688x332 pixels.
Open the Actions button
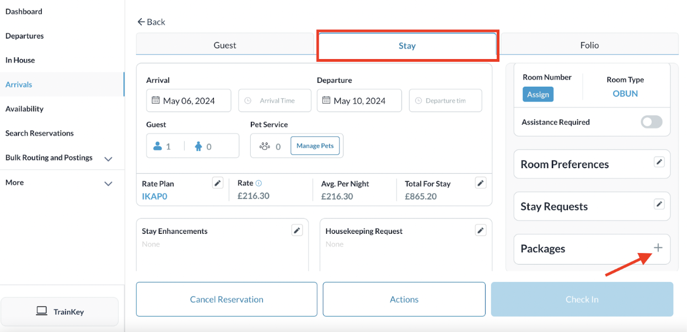[404, 299]
